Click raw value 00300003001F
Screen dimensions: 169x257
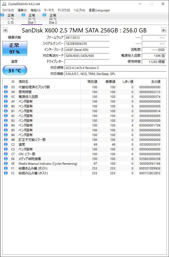coord(150,145)
